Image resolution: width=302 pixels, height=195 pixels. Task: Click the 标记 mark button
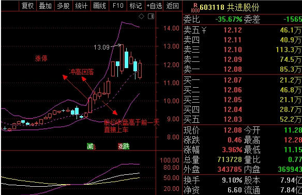pyautogui.click(x=136, y=6)
